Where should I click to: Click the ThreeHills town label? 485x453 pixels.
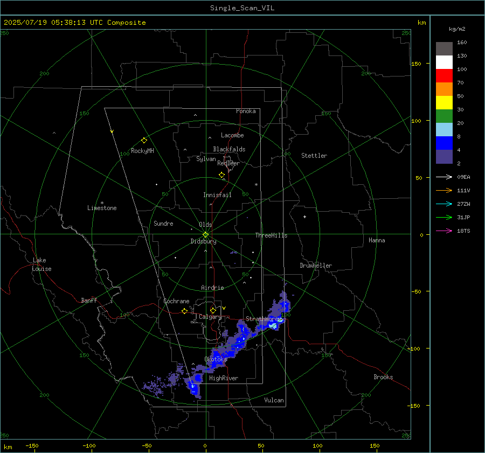click(271, 235)
